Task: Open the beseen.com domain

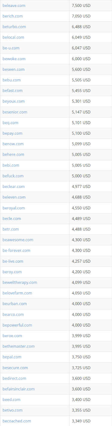Action: pyautogui.click(x=13, y=69)
